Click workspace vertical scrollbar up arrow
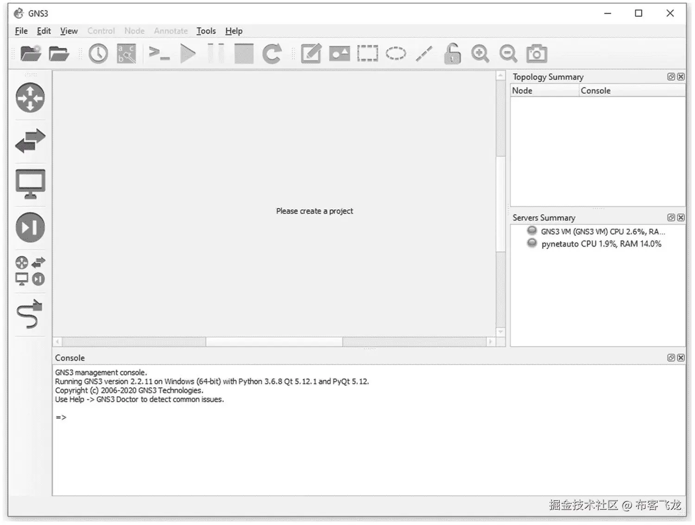 tap(500, 76)
